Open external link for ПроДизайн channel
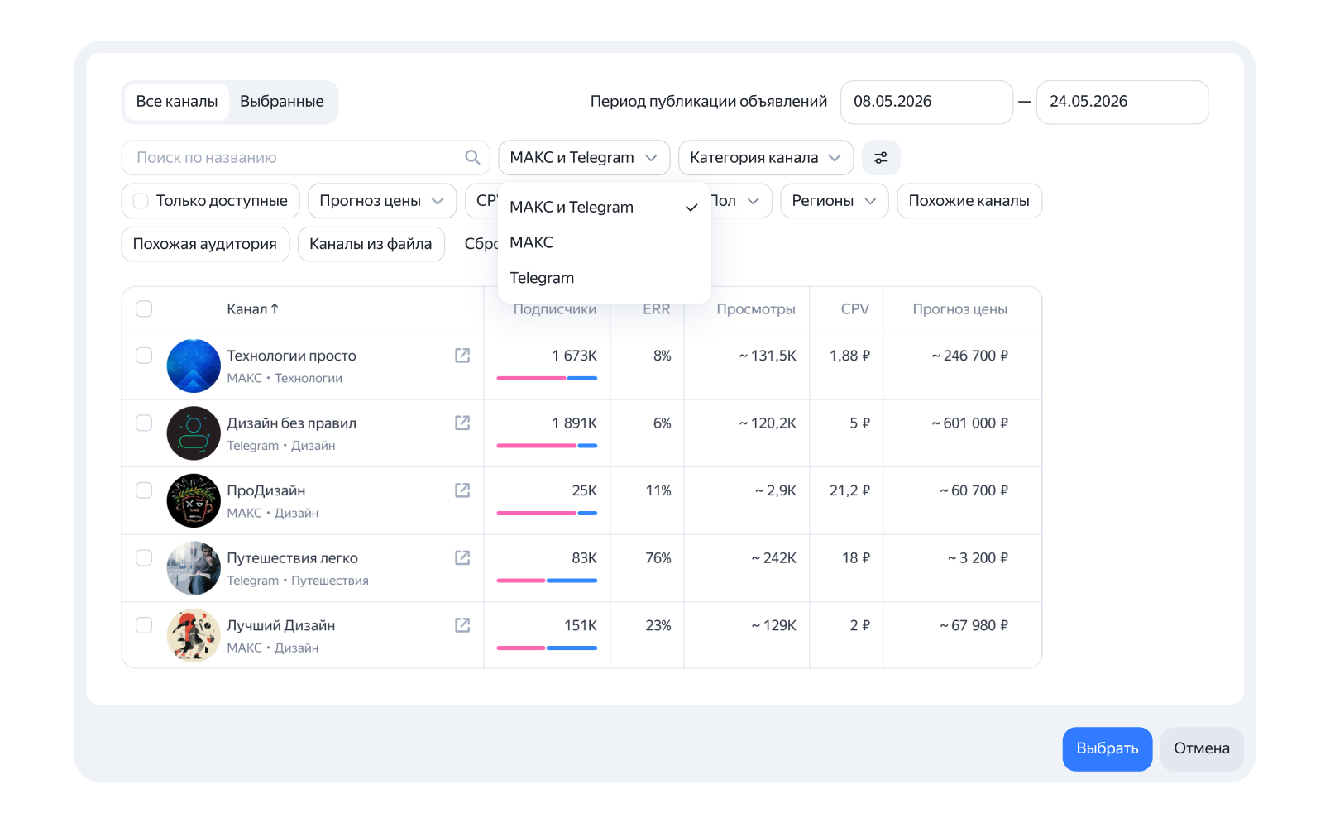This screenshot has height=827, width=1330. [462, 490]
